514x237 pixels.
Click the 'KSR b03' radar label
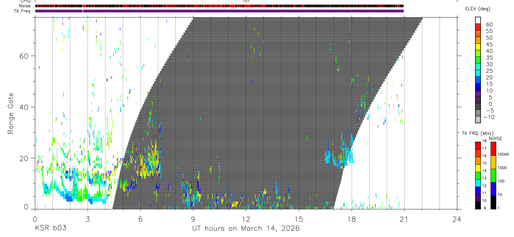50,229
